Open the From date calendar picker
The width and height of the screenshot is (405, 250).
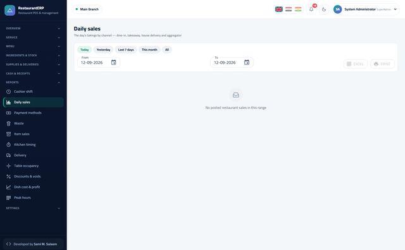pos(114,62)
